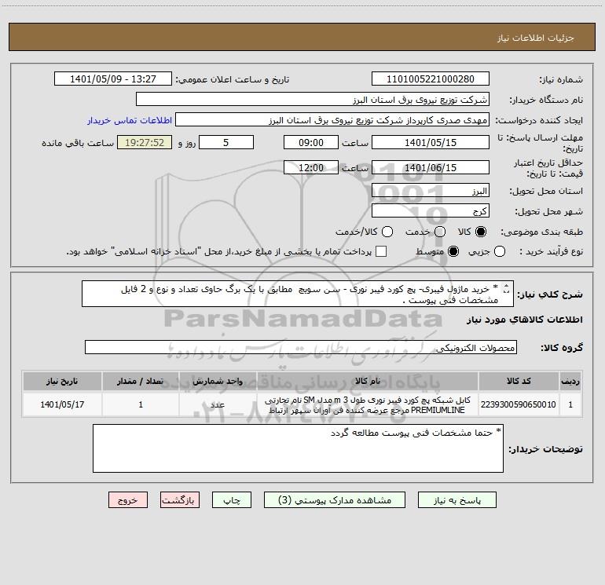Click the خروج exit button
The width and height of the screenshot is (605, 585).
pos(128,500)
